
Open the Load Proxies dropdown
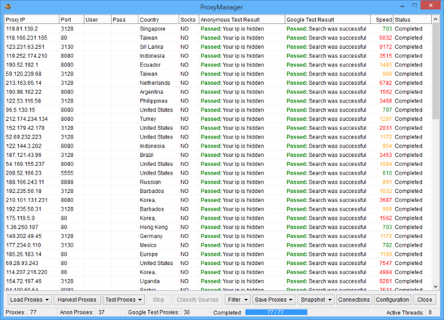point(30,299)
